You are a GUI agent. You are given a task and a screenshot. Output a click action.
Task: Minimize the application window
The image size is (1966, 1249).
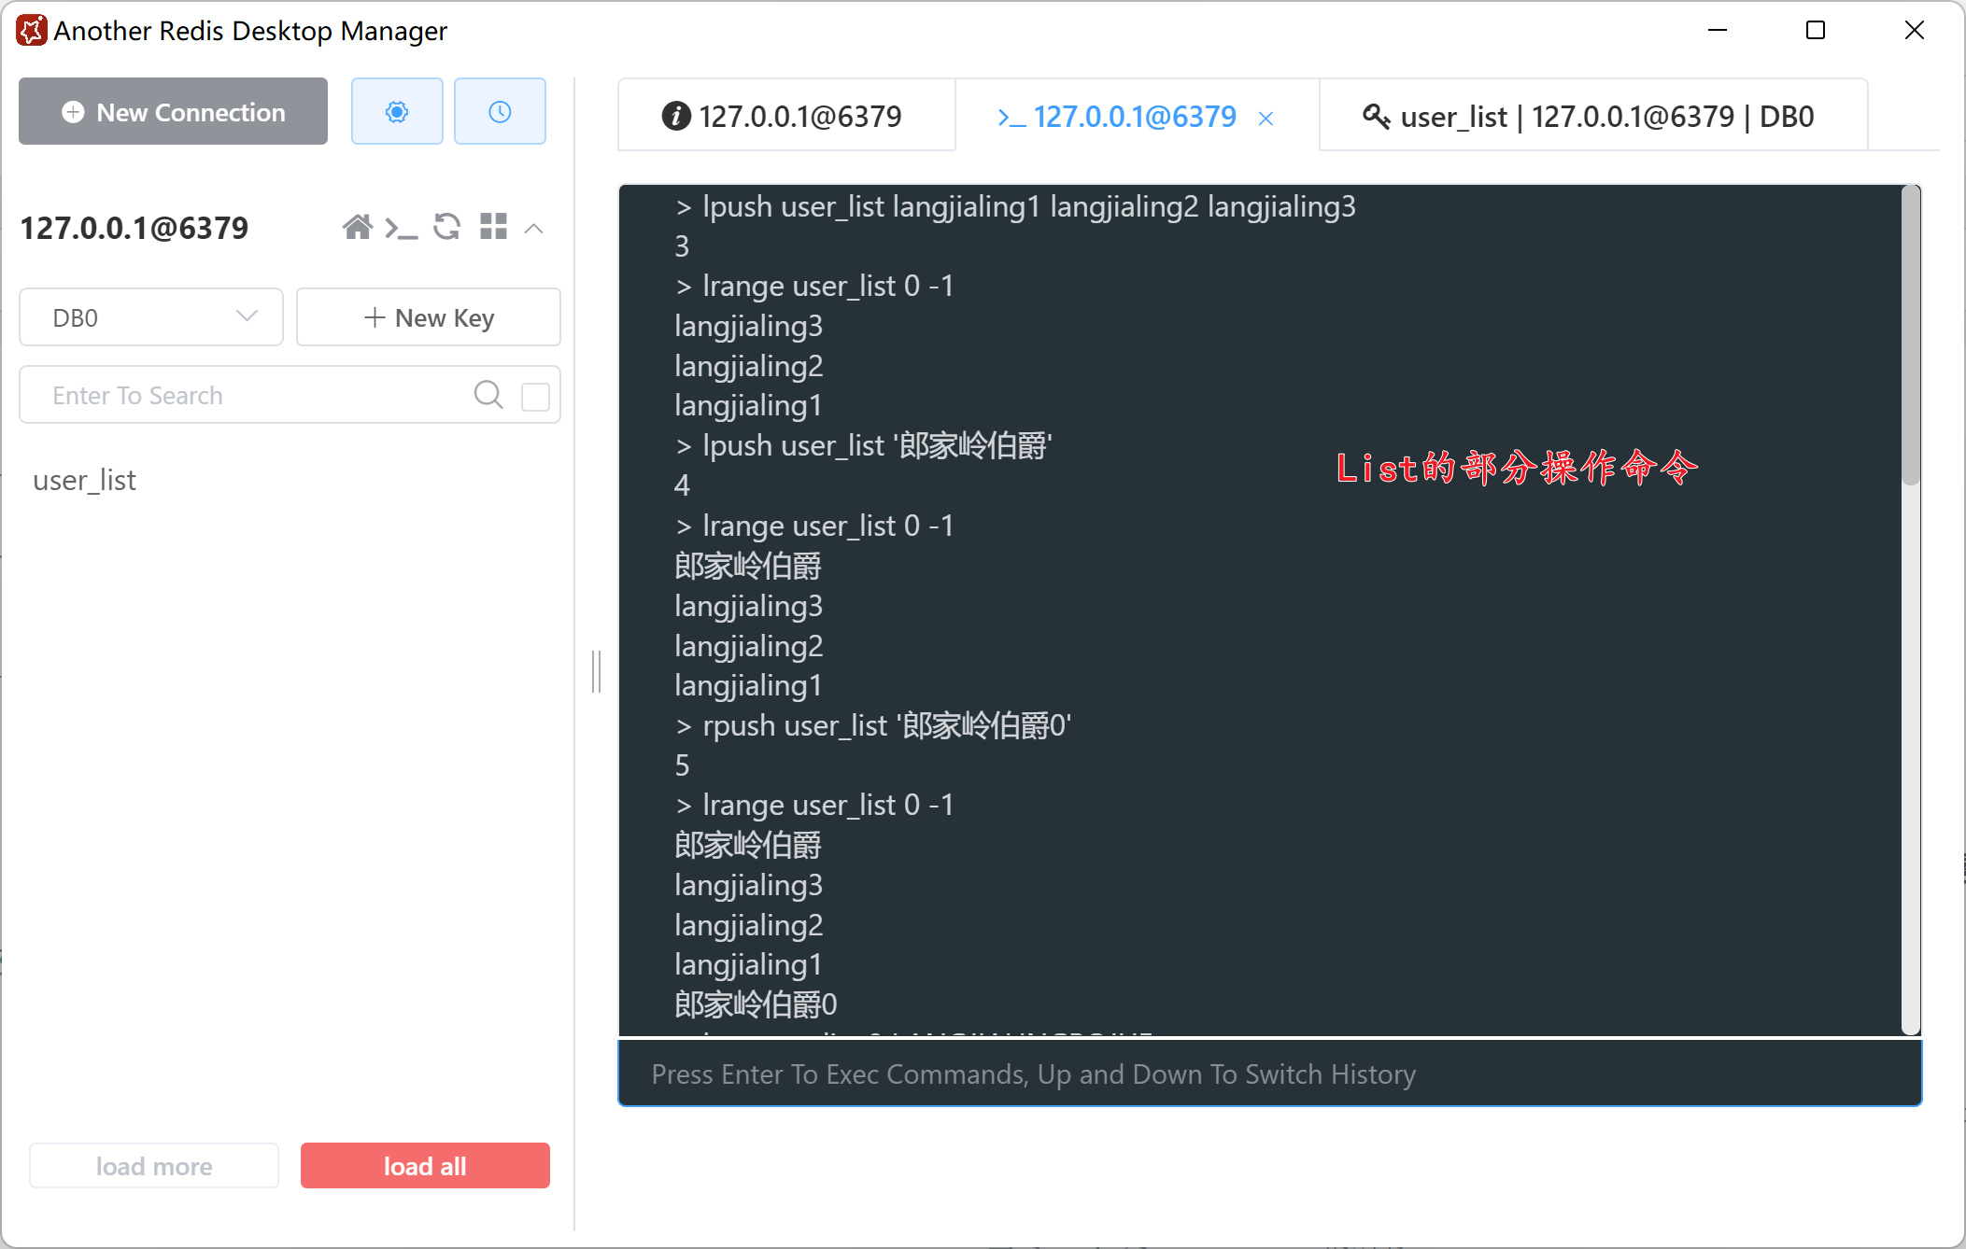pyautogui.click(x=1718, y=30)
